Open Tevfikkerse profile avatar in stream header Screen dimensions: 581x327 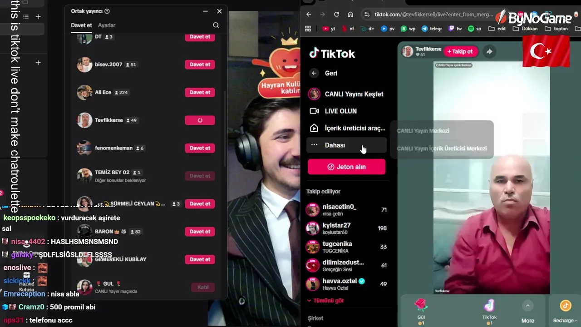(x=407, y=51)
